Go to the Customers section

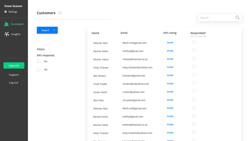coord(17,24)
